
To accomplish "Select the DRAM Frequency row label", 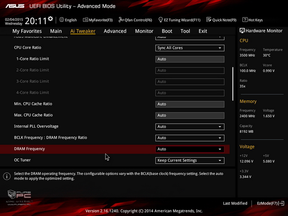I will pos(29,149).
